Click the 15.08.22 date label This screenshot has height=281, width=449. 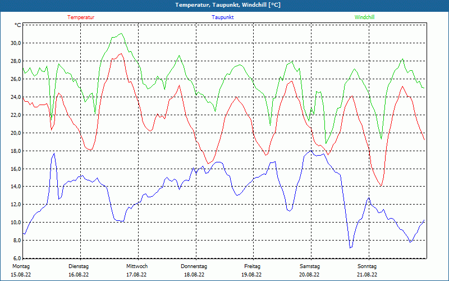click(21, 275)
